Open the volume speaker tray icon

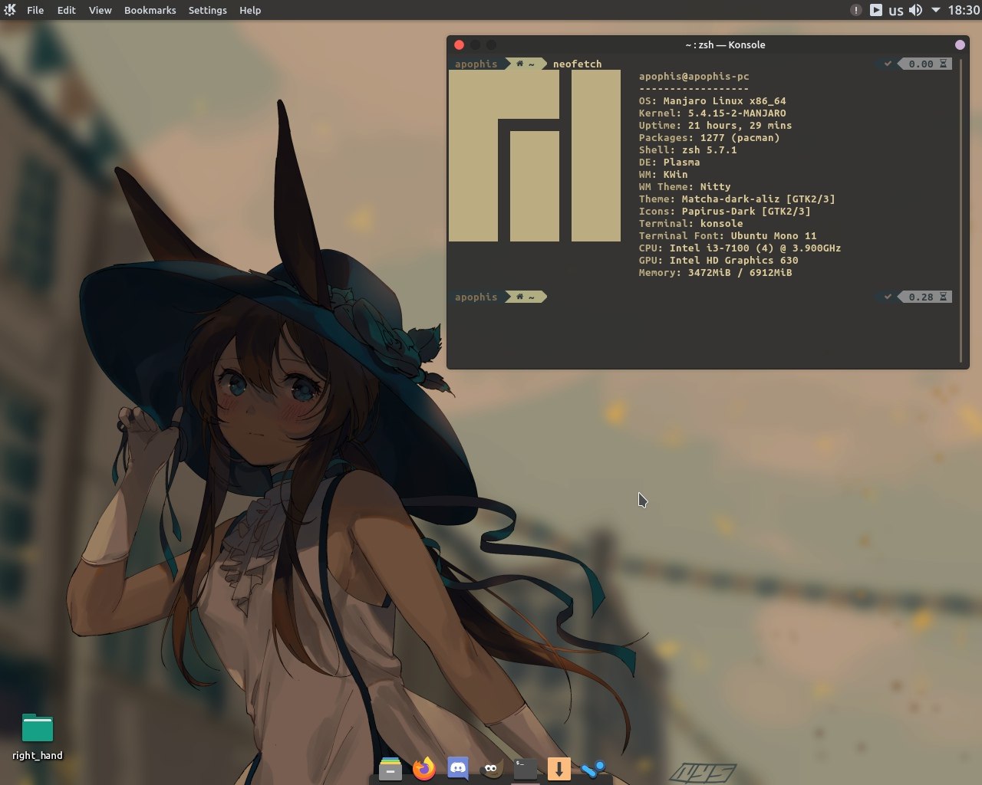click(915, 10)
